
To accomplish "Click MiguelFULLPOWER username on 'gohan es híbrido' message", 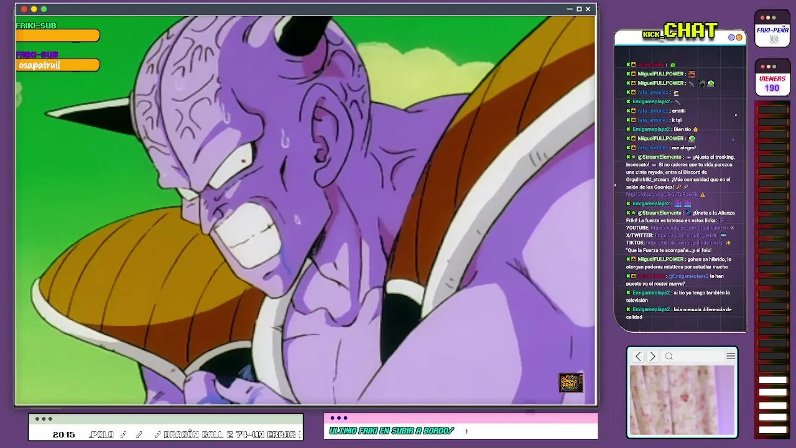I will coord(660,259).
